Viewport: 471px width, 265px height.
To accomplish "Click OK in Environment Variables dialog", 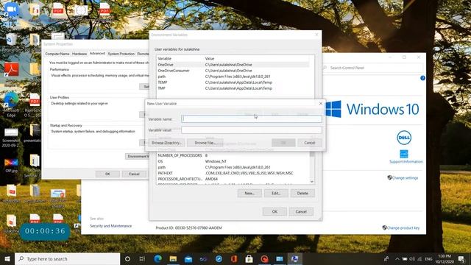I will tap(275, 211).
